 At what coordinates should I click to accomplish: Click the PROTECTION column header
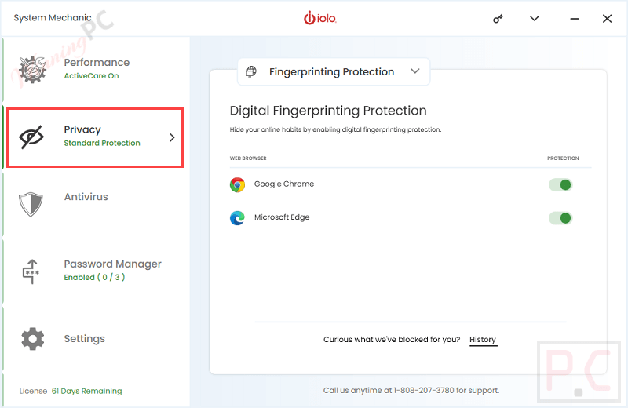[563, 158]
